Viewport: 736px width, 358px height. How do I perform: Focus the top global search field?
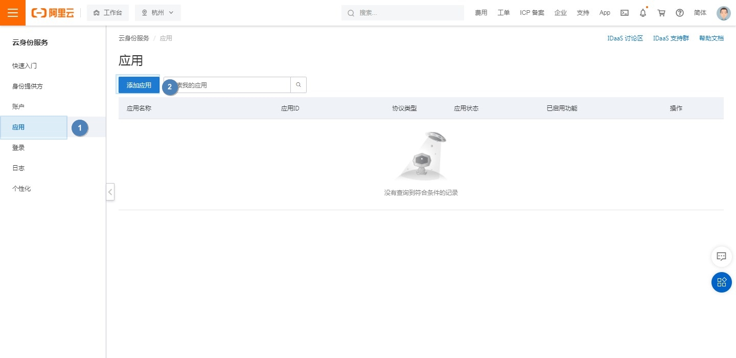409,13
